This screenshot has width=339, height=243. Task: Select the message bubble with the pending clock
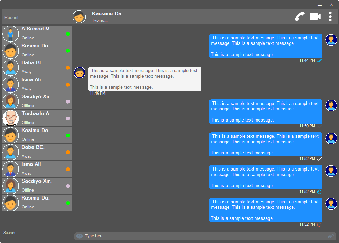(266, 177)
